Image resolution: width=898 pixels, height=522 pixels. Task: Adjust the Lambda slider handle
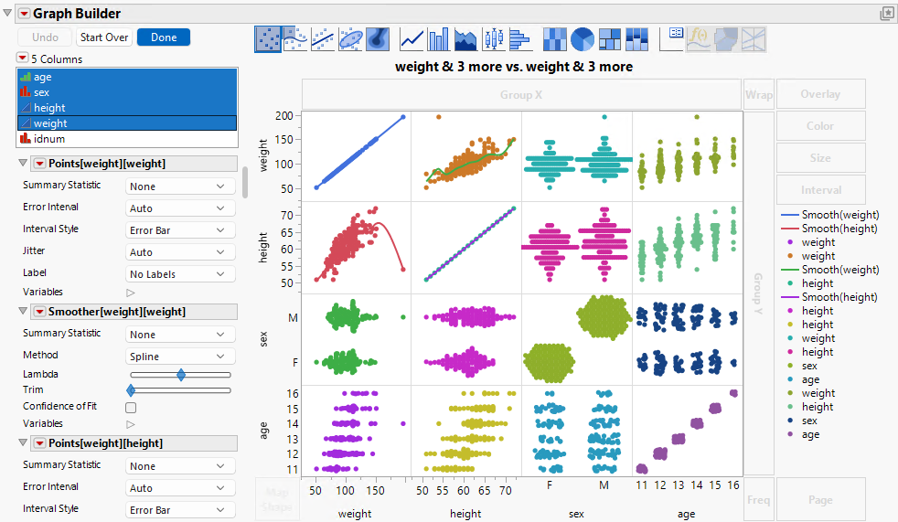(x=181, y=375)
